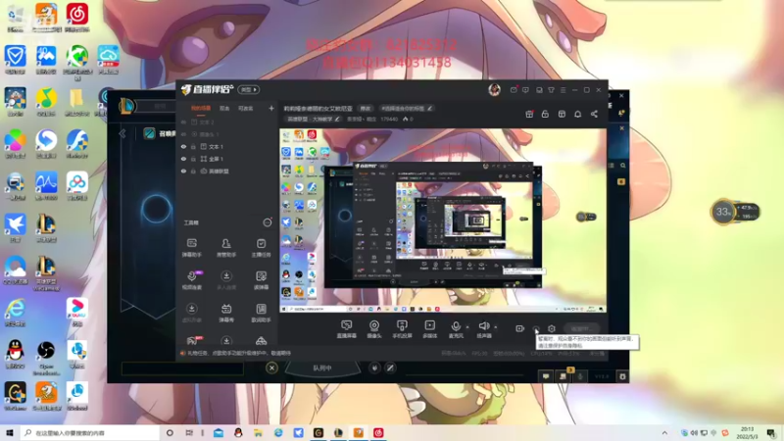Click the Windows taskbar search box
The width and height of the screenshot is (784, 441).
(90, 432)
